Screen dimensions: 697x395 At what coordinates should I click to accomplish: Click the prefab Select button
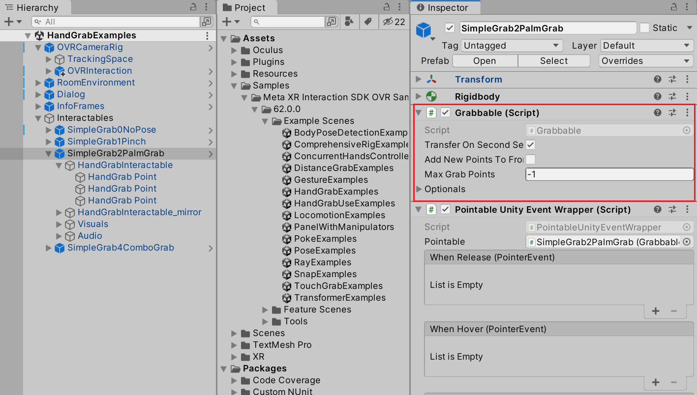point(554,61)
